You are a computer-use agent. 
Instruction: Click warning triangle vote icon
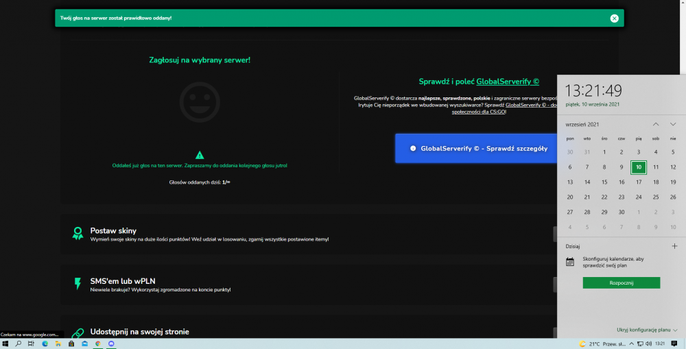pos(200,155)
